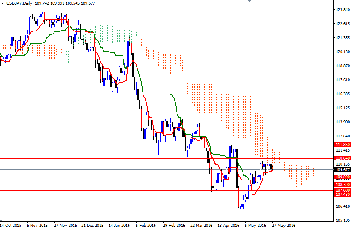
Task: Click the USDJPY,Daily chart title
Action: (x=19, y=3)
